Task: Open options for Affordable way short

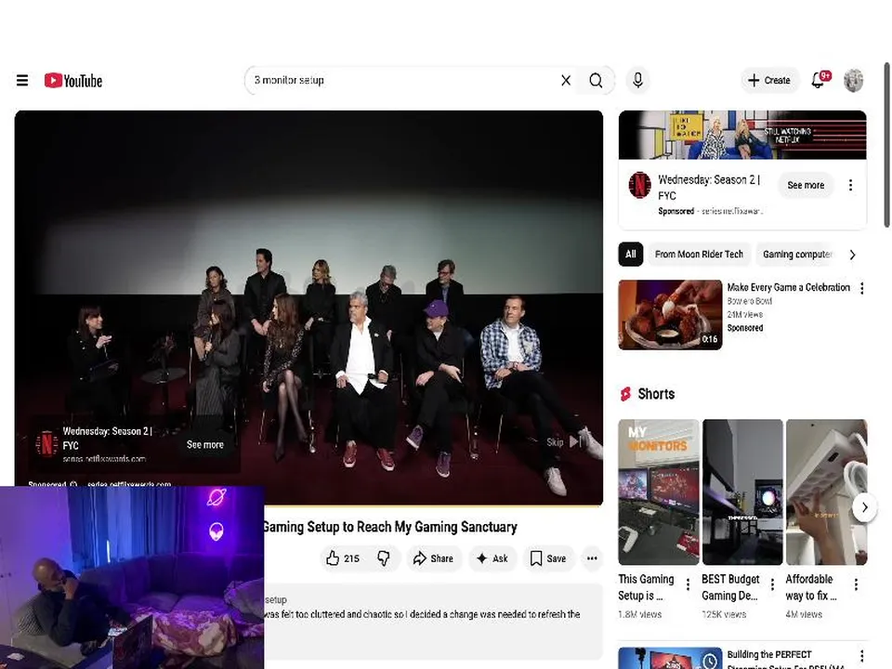Action: pos(856,584)
